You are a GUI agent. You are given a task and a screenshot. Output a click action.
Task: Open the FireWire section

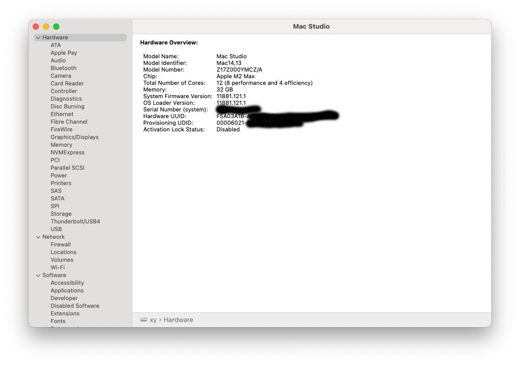click(61, 129)
